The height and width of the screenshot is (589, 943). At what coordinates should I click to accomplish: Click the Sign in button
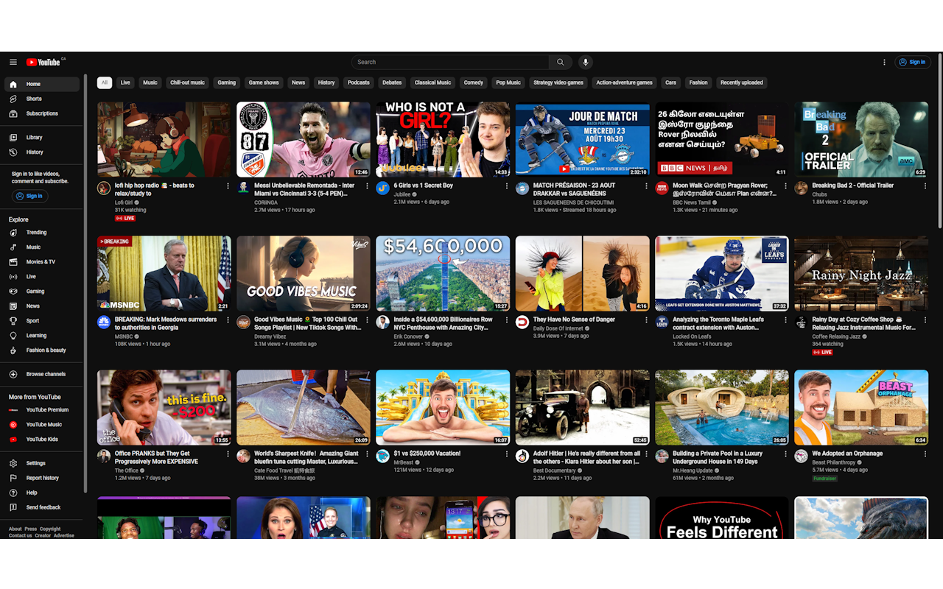point(912,62)
